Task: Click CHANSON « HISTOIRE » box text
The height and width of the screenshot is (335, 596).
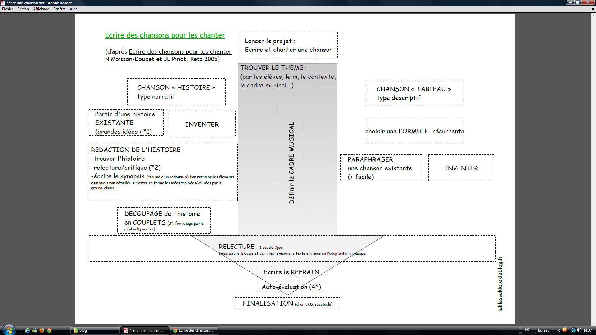Action: point(176,87)
